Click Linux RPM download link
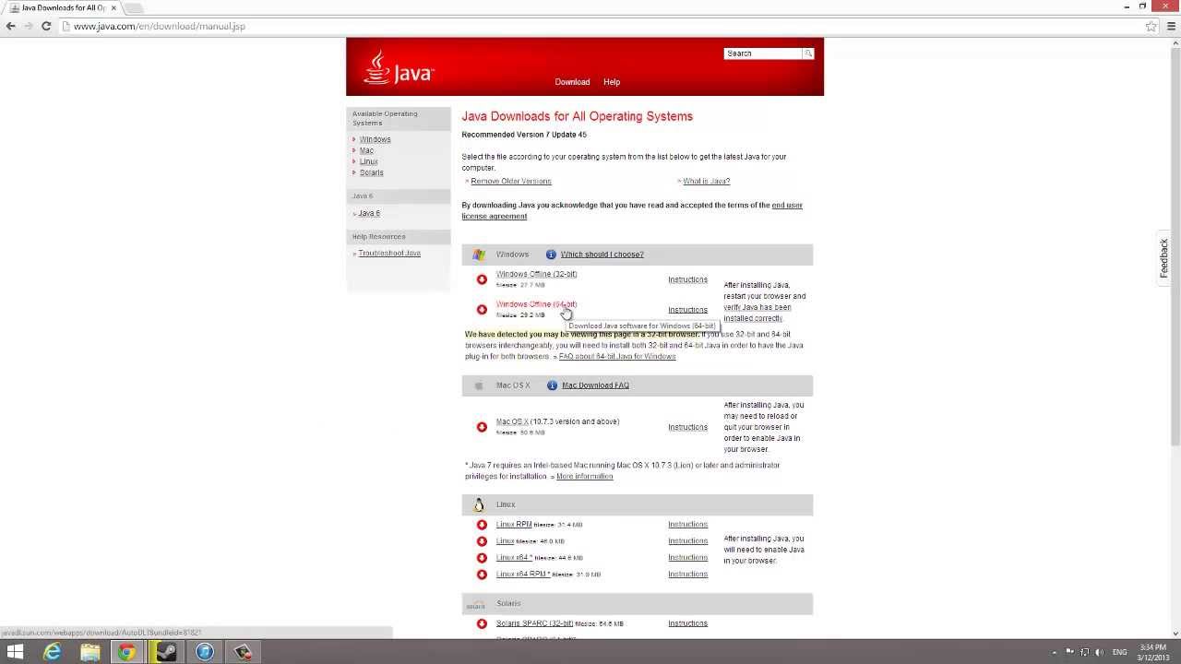Screen dimensions: 1181x664 514,525
